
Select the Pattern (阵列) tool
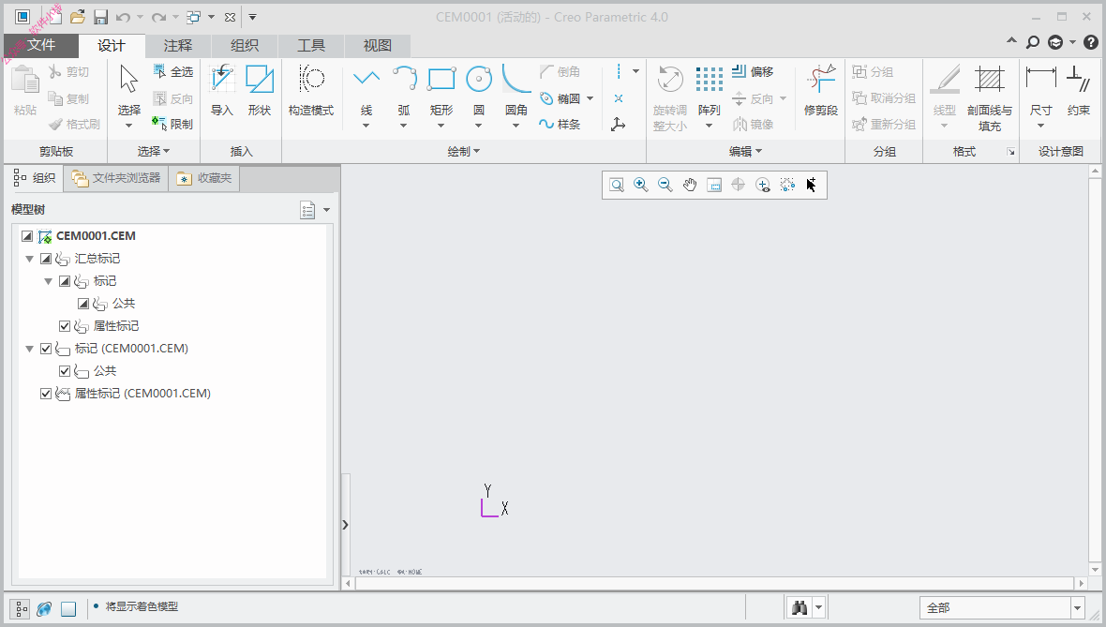[x=709, y=88]
